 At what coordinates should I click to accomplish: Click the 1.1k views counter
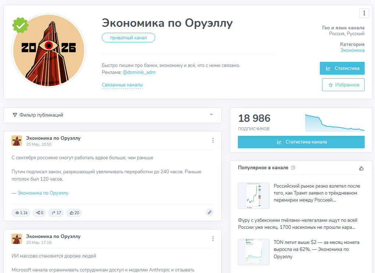(21, 213)
